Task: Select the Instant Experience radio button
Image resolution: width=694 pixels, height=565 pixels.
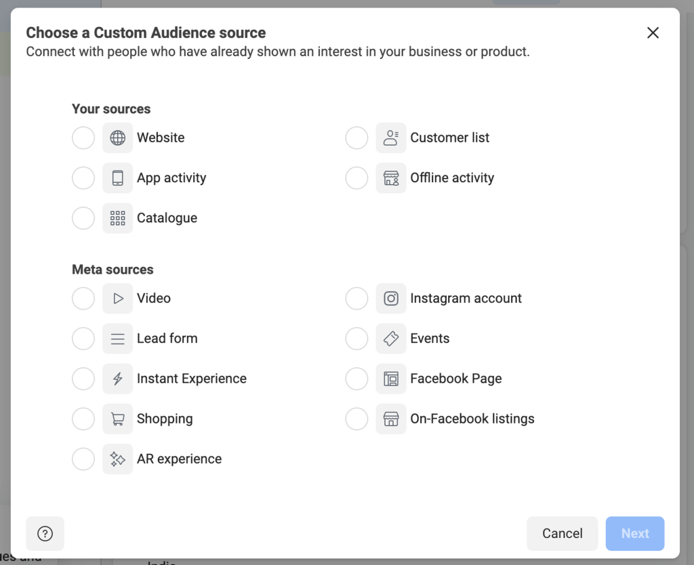Action: click(83, 379)
